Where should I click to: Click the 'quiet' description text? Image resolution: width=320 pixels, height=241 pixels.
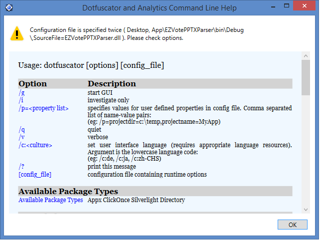click(x=94, y=130)
